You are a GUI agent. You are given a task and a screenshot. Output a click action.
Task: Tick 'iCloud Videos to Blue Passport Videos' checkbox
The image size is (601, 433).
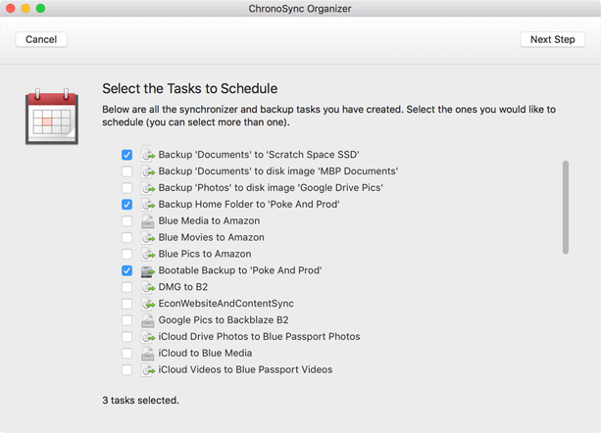(x=126, y=370)
